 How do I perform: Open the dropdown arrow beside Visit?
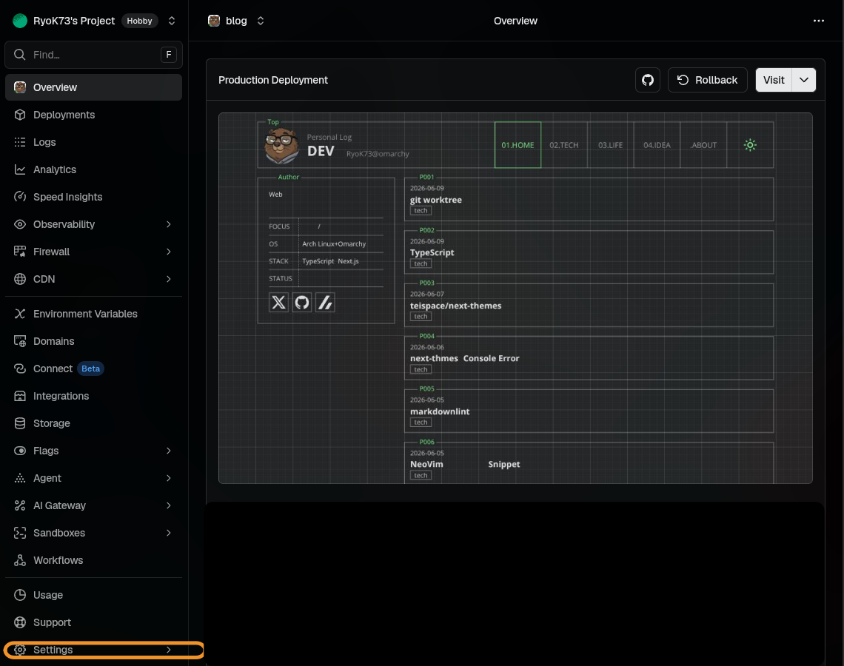tap(804, 80)
